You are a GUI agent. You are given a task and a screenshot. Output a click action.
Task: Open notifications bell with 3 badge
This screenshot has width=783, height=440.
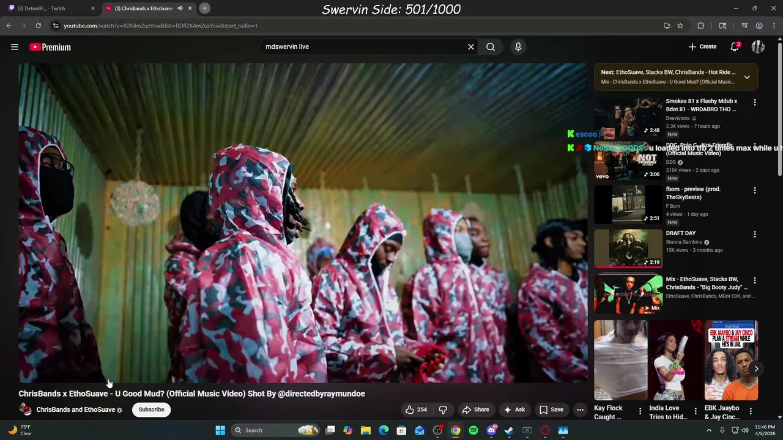click(735, 46)
